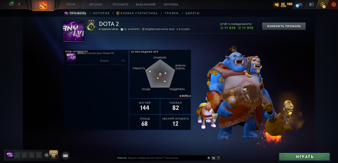Click the red power quit icon
Image resolution: width=338 pixels, height=163 pixels.
coord(334,4)
